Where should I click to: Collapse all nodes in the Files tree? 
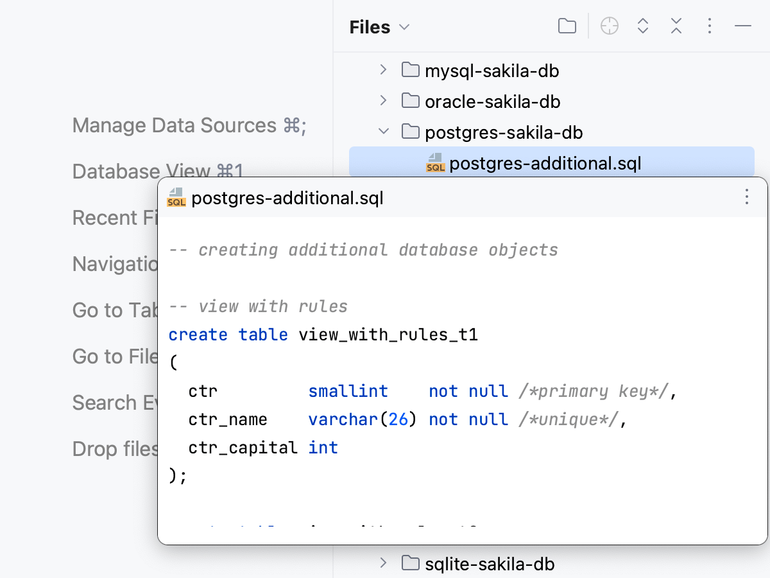click(x=676, y=26)
